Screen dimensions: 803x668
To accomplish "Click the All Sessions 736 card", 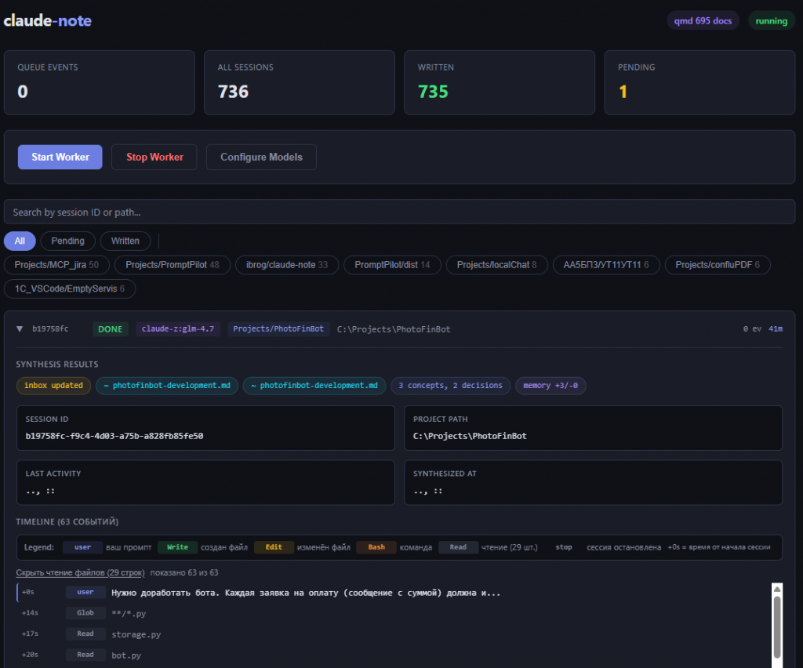I will click(x=299, y=82).
